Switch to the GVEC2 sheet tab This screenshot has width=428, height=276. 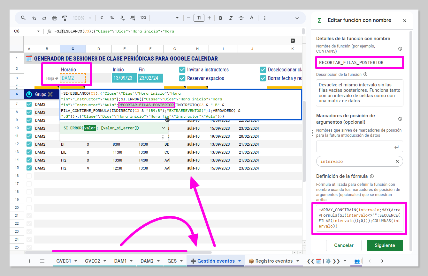[92, 261]
